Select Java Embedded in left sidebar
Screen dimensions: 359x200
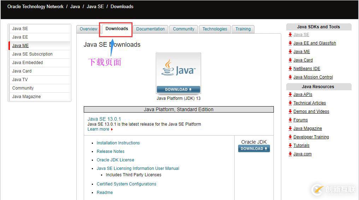pos(28,63)
